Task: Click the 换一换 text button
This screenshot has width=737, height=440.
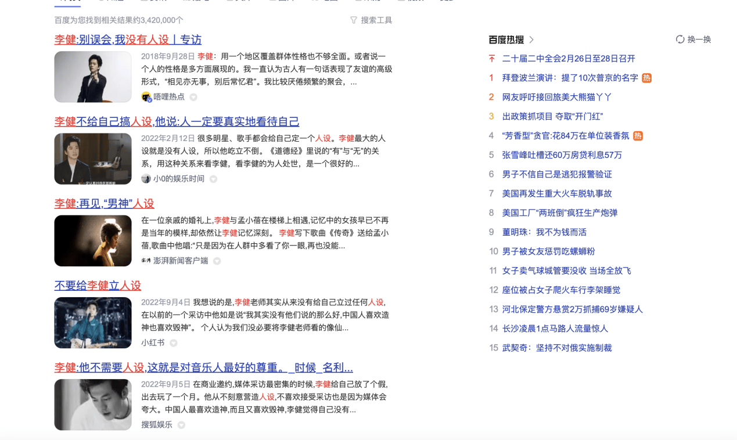Action: [x=699, y=39]
